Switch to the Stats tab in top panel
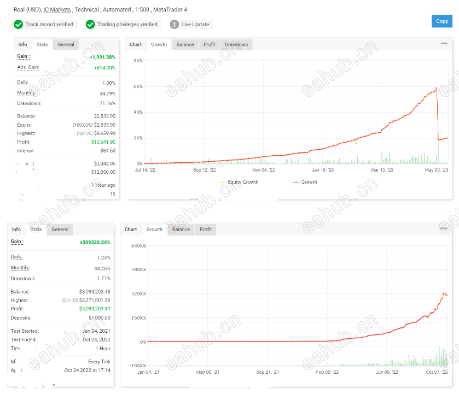The width and height of the screenshot is (459, 400). [42, 44]
